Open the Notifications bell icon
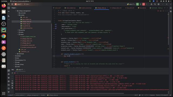This screenshot has width=173, height=97. pyautogui.click(x=171, y=8)
